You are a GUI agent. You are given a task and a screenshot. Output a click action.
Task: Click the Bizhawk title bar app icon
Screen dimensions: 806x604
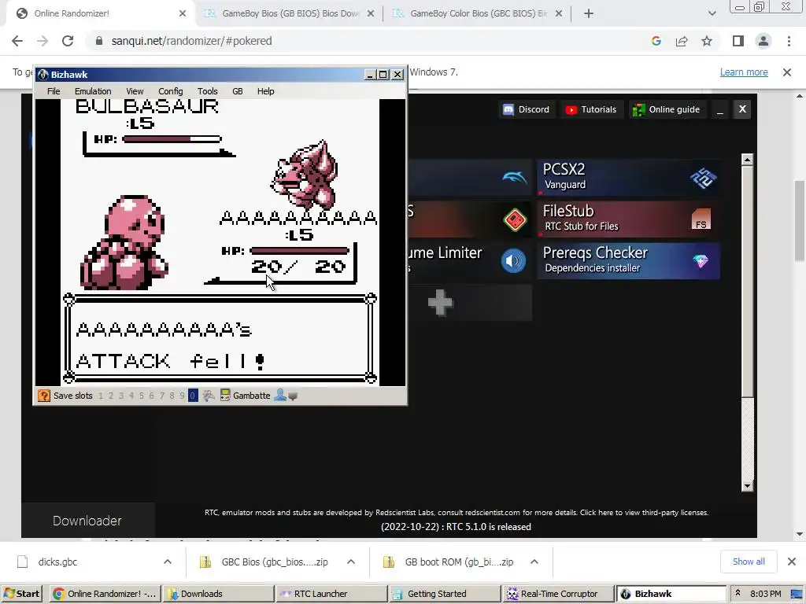pos(43,75)
